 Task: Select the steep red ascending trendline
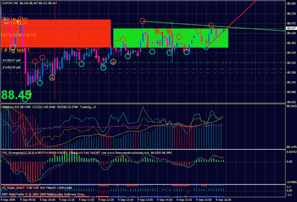[x=231, y=24]
